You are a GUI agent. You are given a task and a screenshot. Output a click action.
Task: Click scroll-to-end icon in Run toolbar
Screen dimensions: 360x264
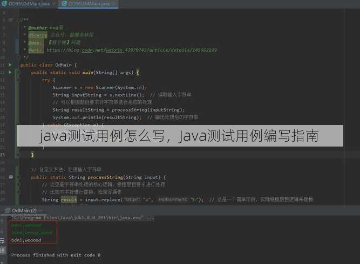pos(2,250)
